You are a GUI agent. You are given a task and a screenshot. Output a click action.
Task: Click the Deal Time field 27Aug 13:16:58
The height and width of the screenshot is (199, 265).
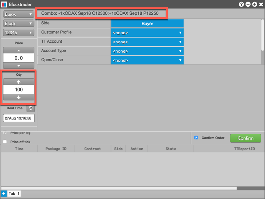(19, 118)
